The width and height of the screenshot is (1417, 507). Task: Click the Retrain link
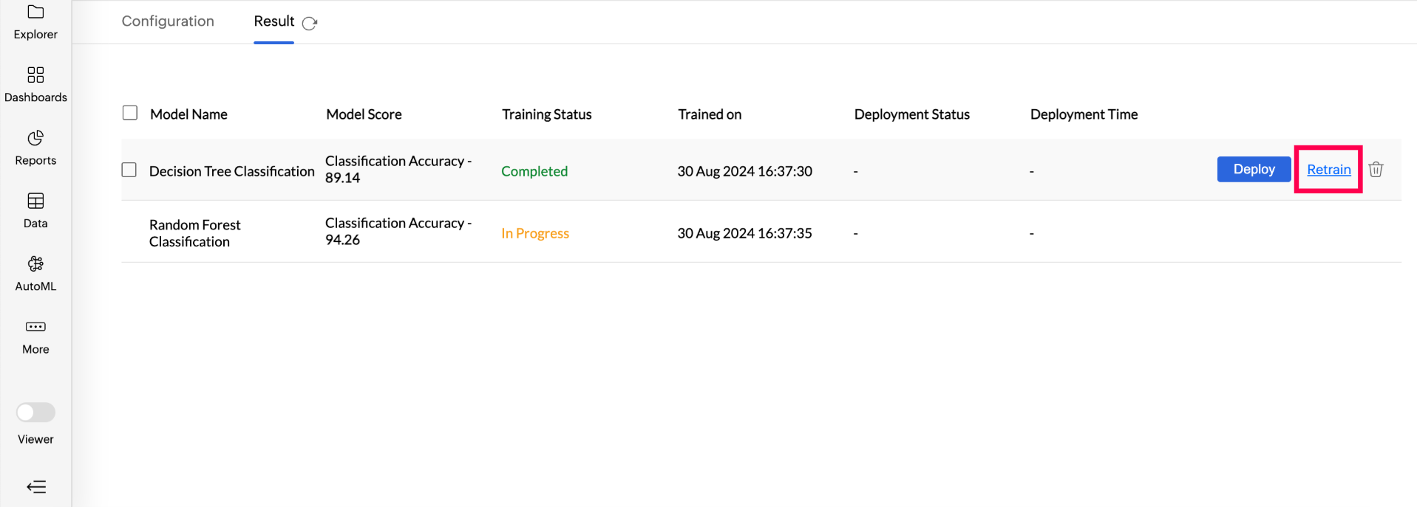point(1328,170)
